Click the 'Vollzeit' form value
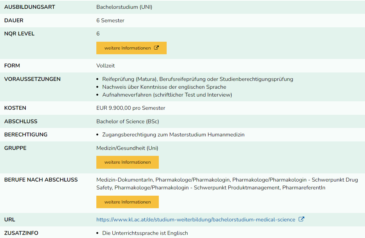The height and width of the screenshot is (238, 365). (105, 66)
